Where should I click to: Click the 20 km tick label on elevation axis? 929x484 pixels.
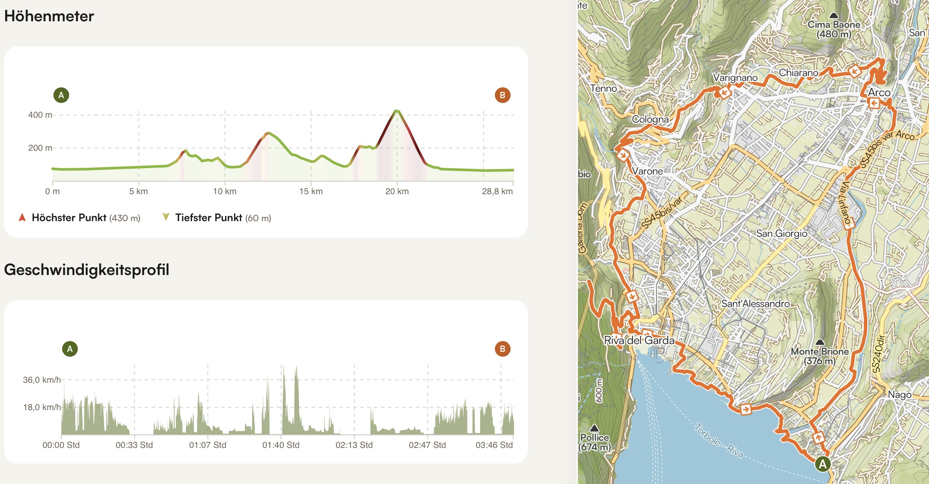(x=397, y=191)
